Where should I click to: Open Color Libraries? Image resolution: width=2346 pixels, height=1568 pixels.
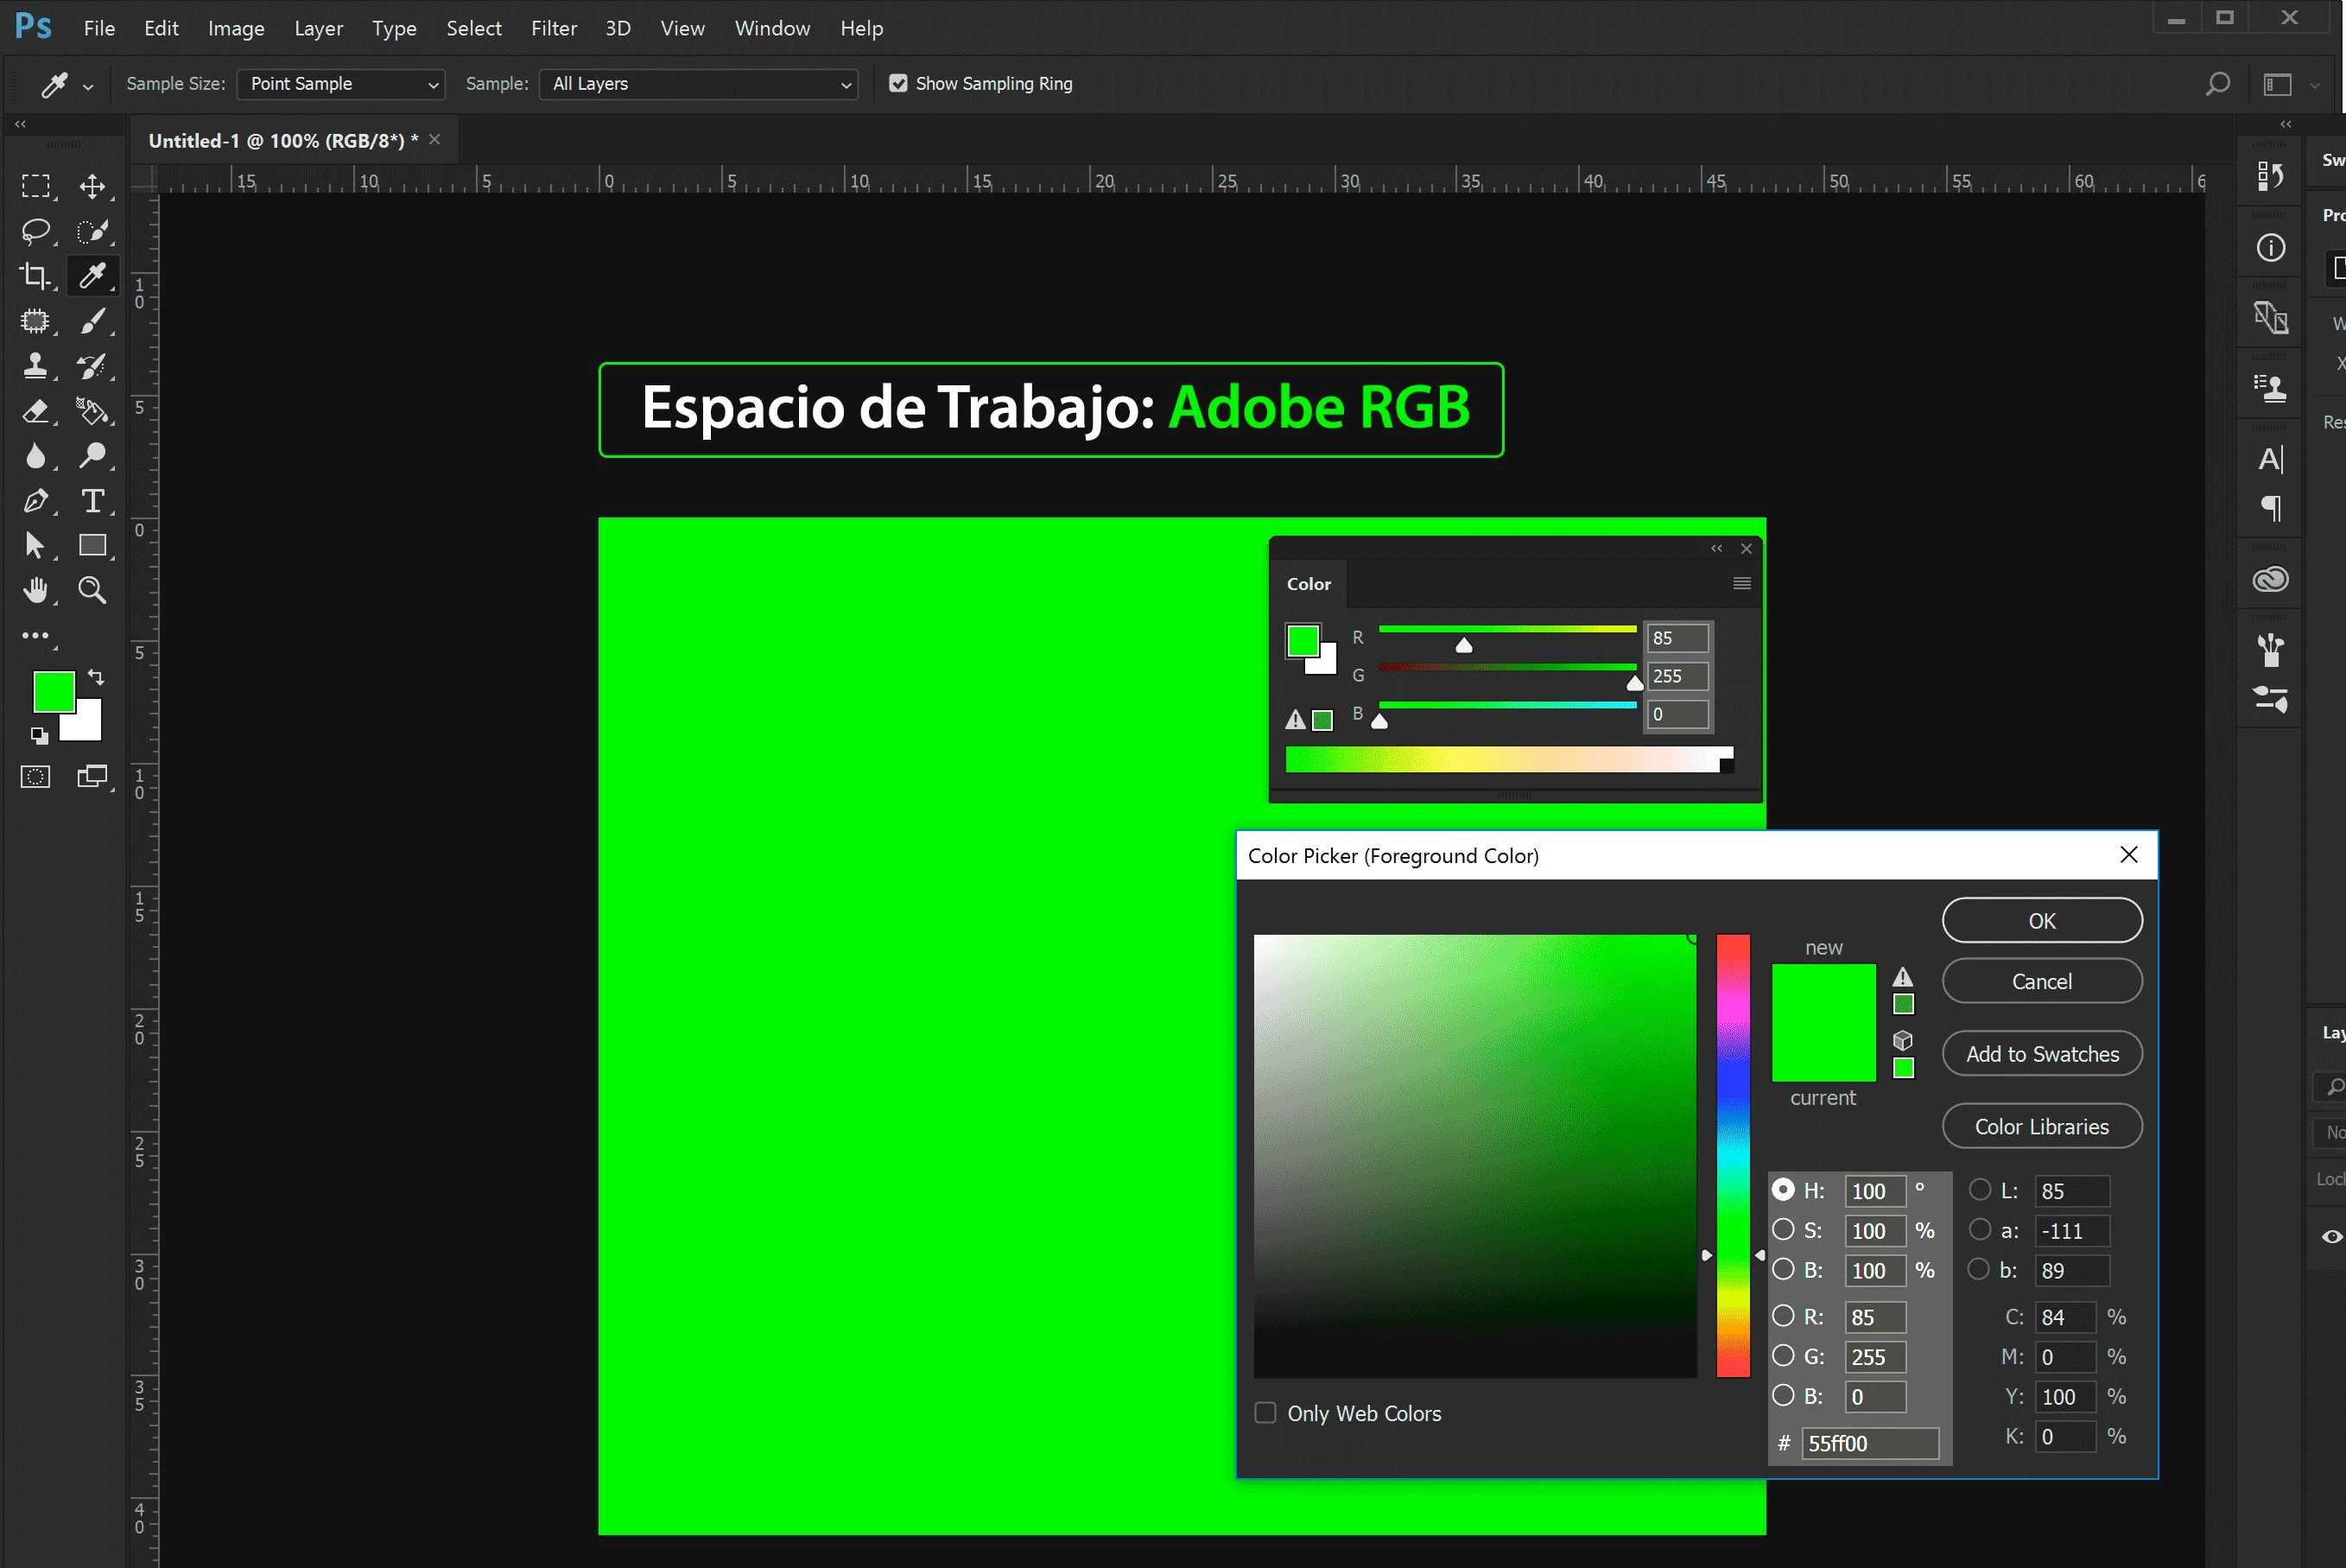coord(2041,1126)
